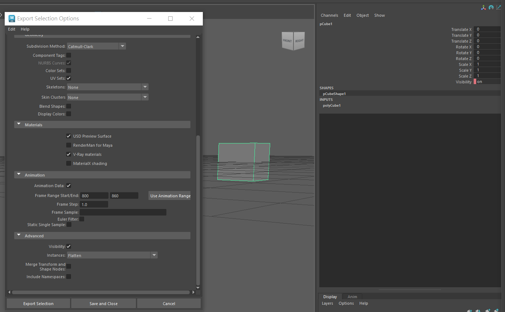The height and width of the screenshot is (312, 505).
Task: Select pCubeShape1 under SHAPES
Action: tap(334, 94)
